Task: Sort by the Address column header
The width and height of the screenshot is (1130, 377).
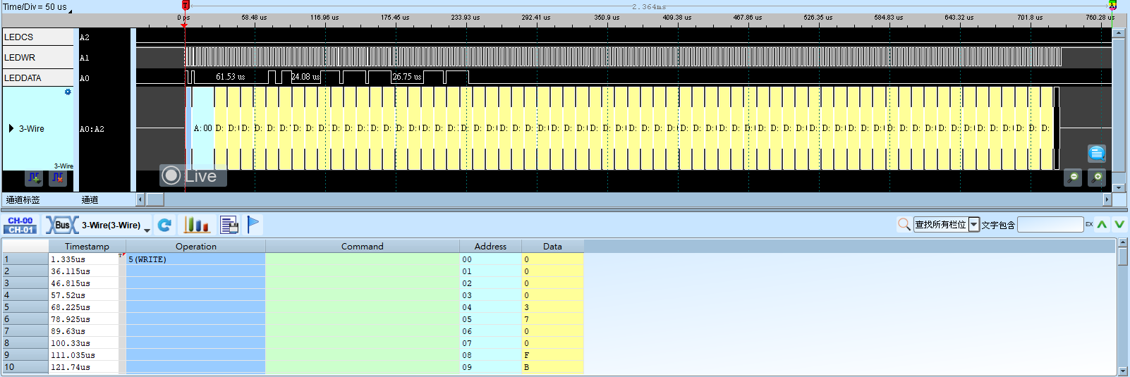Action: click(490, 246)
